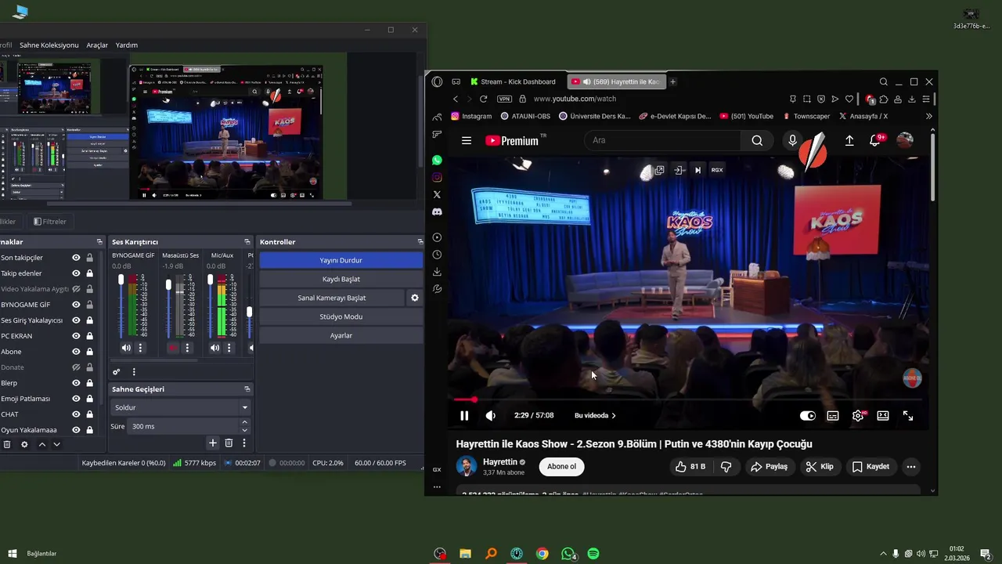Switch YouTube player to theater mode
1002x564 pixels.
pos(883,416)
